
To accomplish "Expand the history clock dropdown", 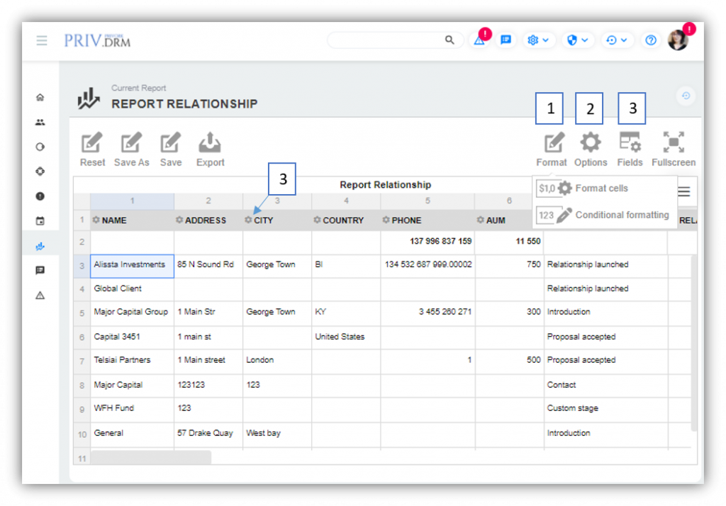I will [616, 40].
